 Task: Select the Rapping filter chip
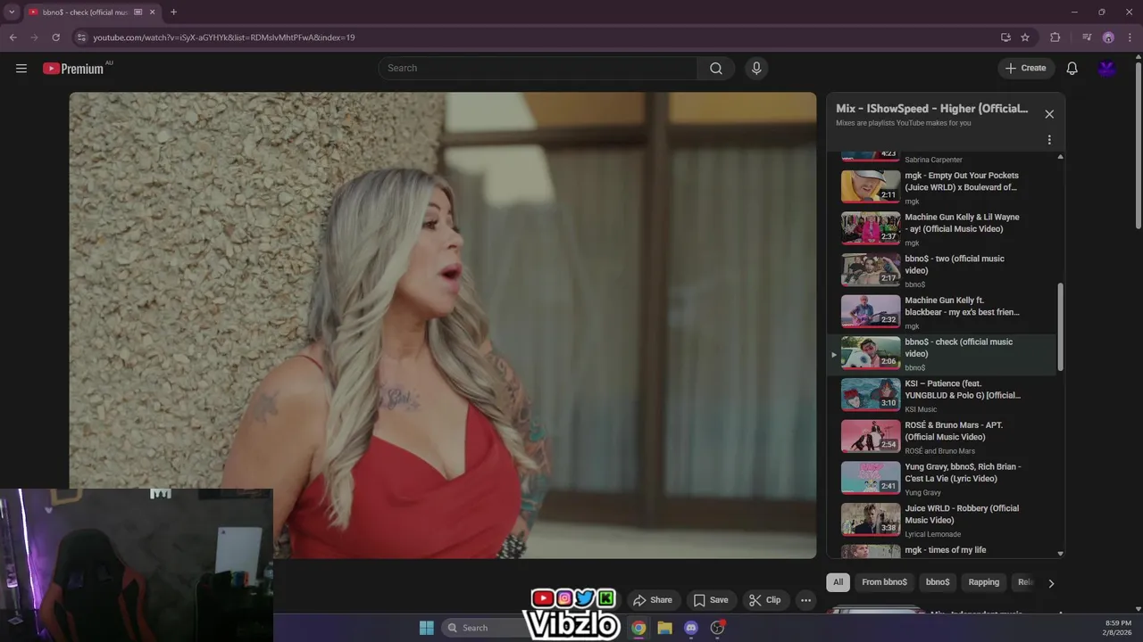984,582
